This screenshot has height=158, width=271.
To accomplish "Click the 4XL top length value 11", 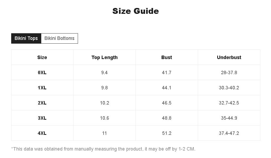I will coord(104,133).
